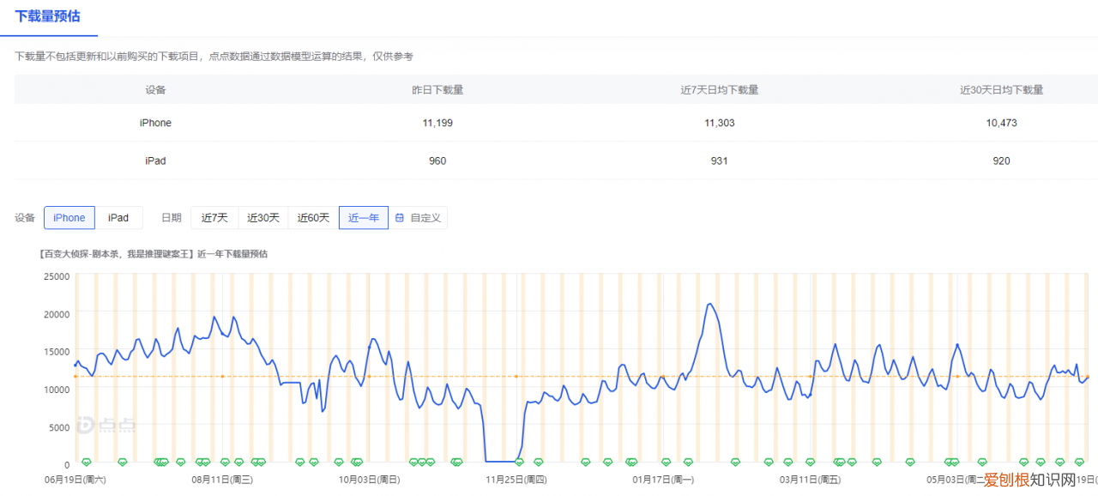
Task: Select the iPhone device option
Action: 69,217
